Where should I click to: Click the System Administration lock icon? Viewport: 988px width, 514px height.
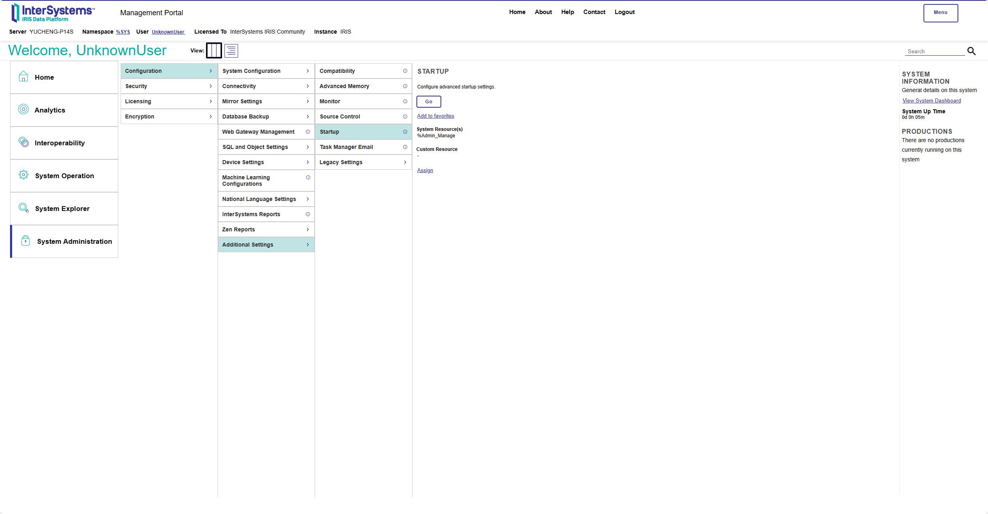tap(26, 241)
